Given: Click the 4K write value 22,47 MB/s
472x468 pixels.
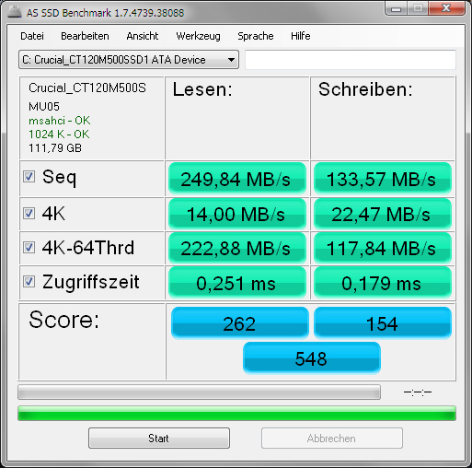Looking at the screenshot, I should [383, 214].
